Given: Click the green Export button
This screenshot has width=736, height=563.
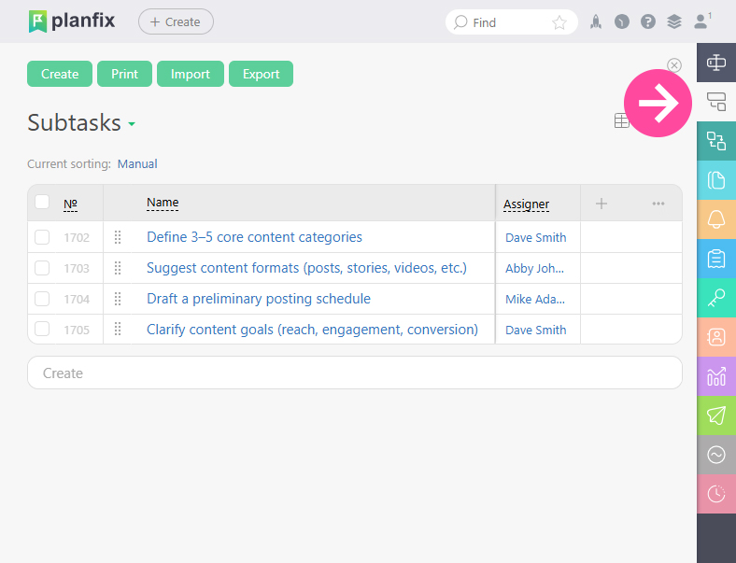Looking at the screenshot, I should coord(261,74).
